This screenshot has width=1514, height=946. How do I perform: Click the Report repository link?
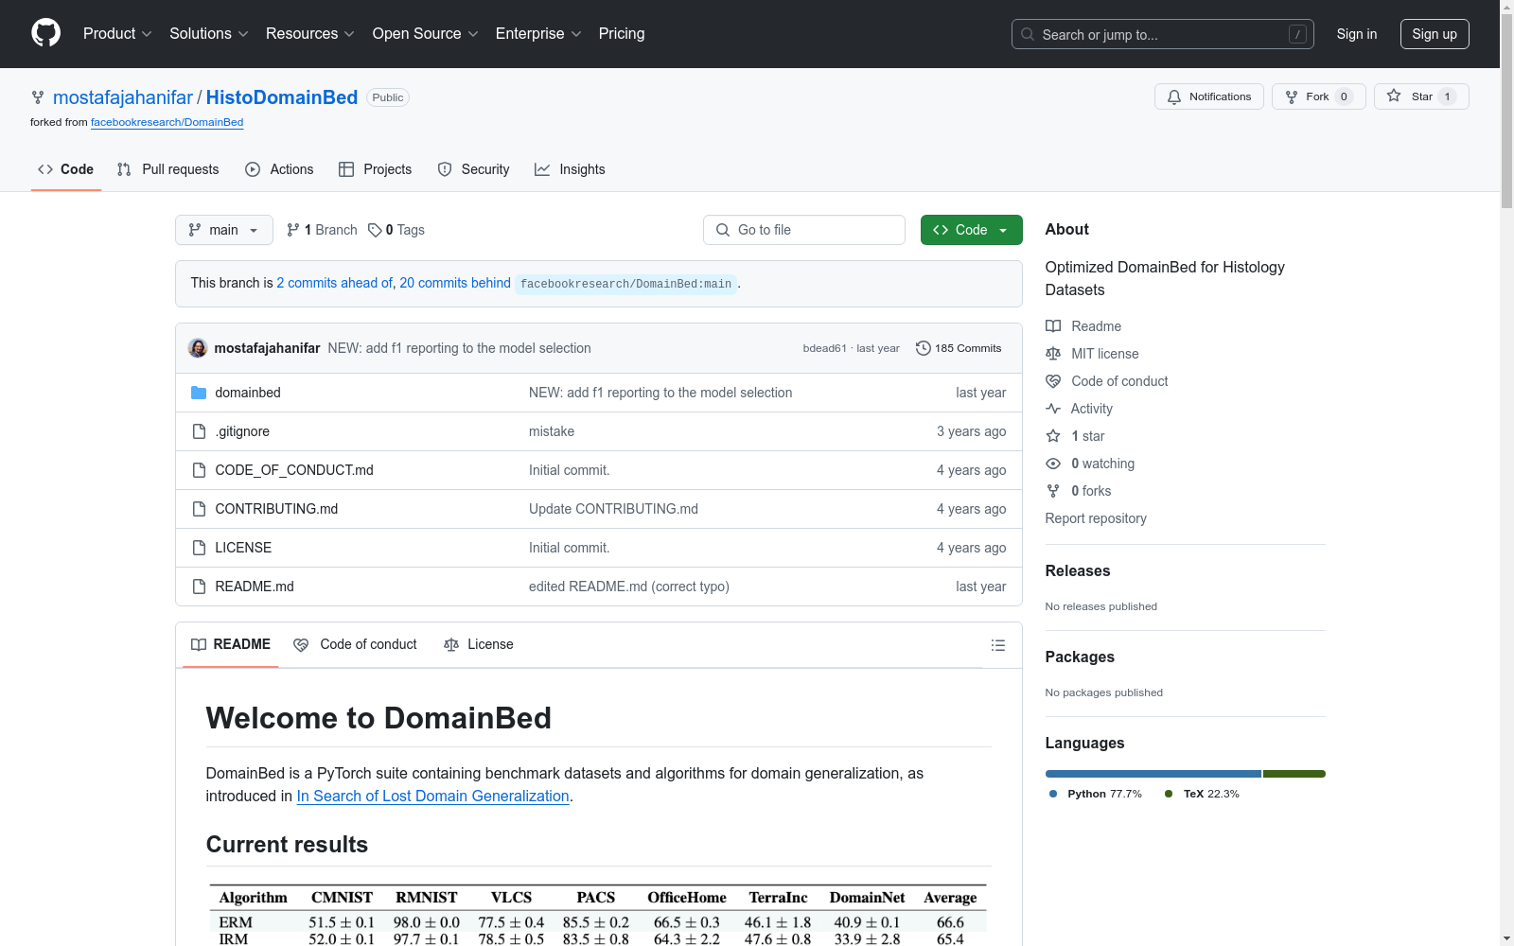1096,518
